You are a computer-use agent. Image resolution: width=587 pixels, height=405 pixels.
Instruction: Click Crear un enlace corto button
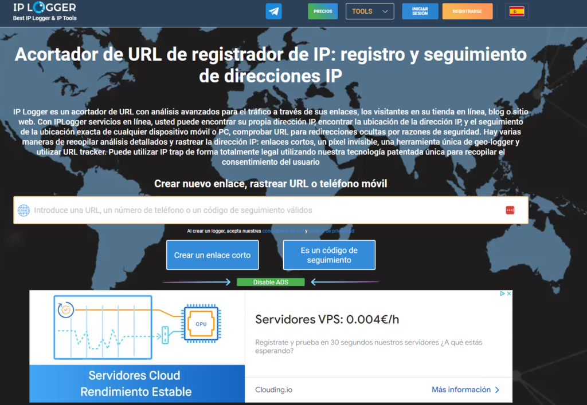click(x=212, y=255)
